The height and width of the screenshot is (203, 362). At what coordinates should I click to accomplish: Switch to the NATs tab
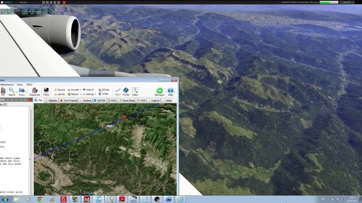coord(112,100)
